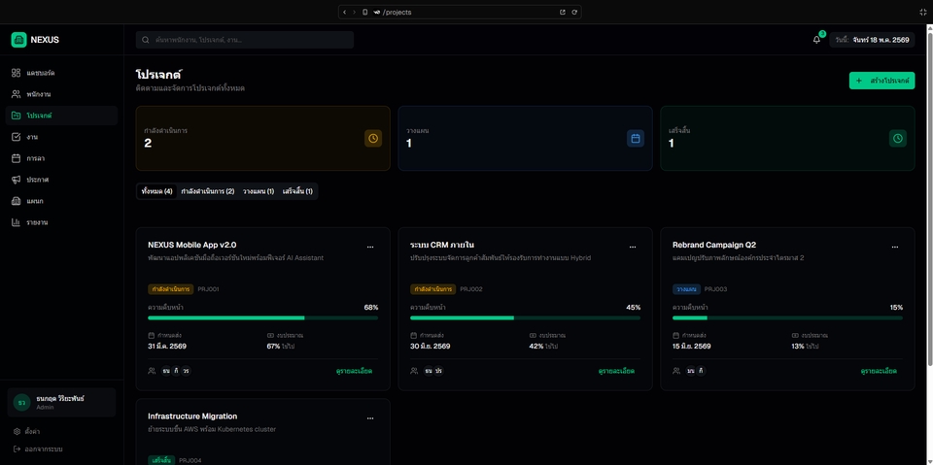Open options menu on NEXUS Mobile App v2.0 card
This screenshot has height=465, width=933.
pyautogui.click(x=370, y=247)
